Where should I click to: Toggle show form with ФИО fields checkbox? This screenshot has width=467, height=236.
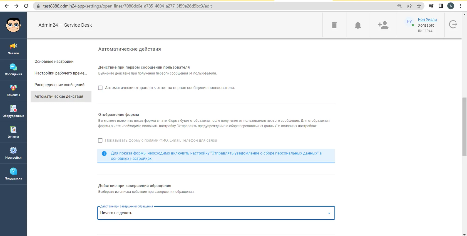pos(100,140)
